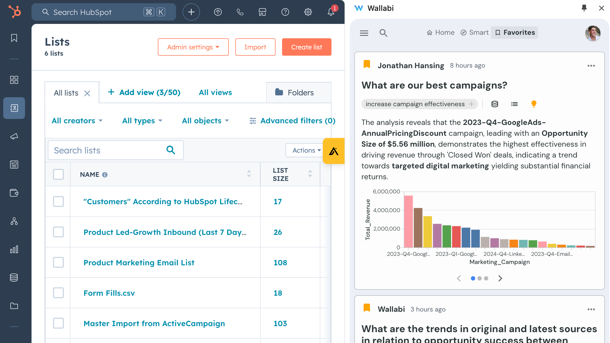Switch to the Favorites tab
The width and height of the screenshot is (610, 343).
pos(514,33)
